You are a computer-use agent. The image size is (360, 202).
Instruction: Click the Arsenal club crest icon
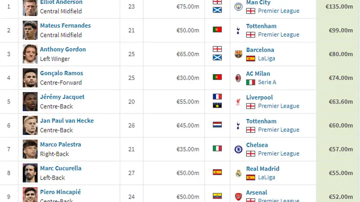coord(238,197)
